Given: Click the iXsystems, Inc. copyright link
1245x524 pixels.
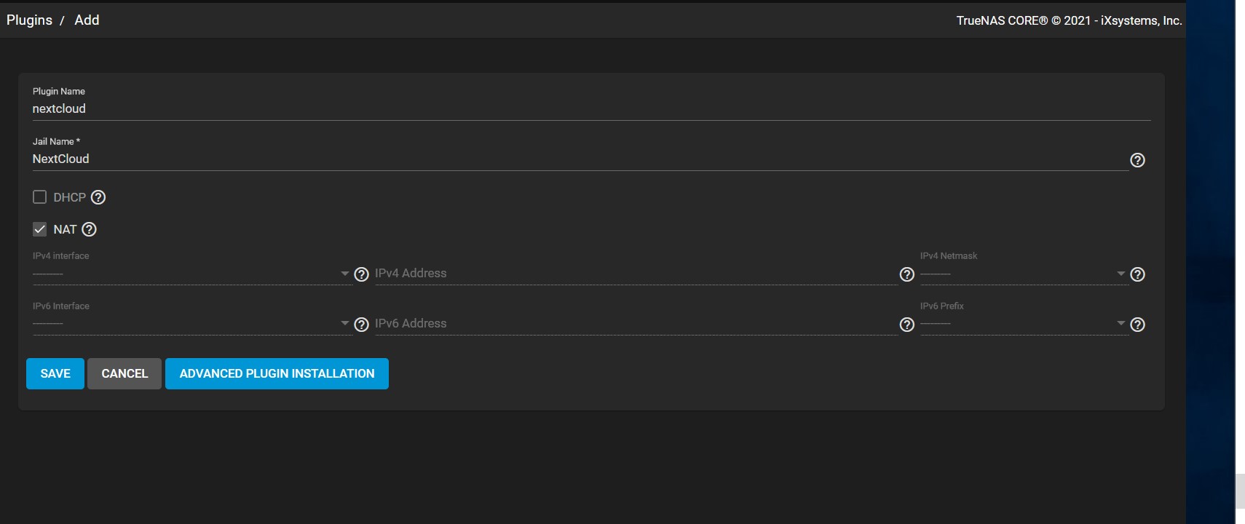Looking at the screenshot, I should tap(1141, 20).
